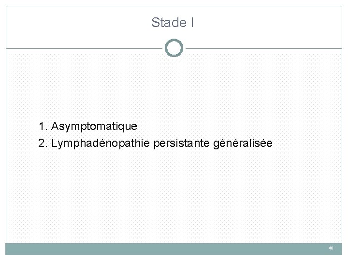This screenshot has height=261, width=348.
Task: Click the Roman numeral "I" in the title
Action: 192,22
